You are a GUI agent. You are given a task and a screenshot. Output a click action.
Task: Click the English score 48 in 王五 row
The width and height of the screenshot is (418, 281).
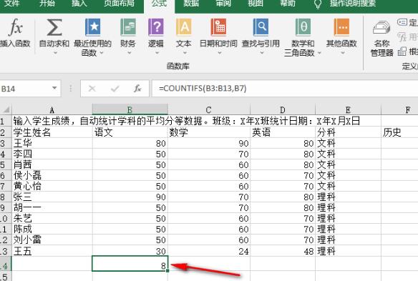coord(283,251)
